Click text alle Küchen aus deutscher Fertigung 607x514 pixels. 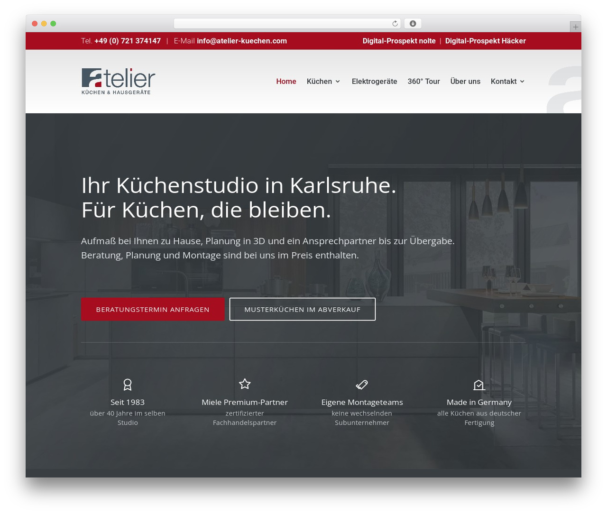point(479,418)
